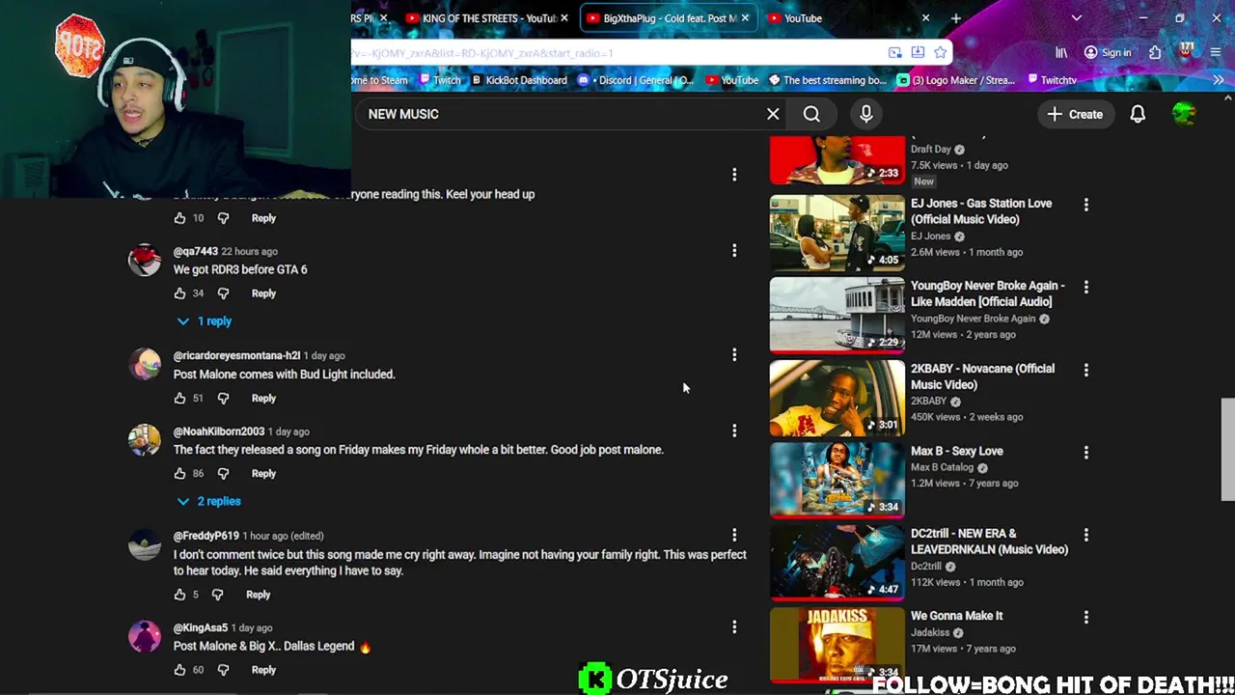1235x695 pixels.
Task: Open the KickBot Dashboard bookmark
Action: (x=519, y=80)
